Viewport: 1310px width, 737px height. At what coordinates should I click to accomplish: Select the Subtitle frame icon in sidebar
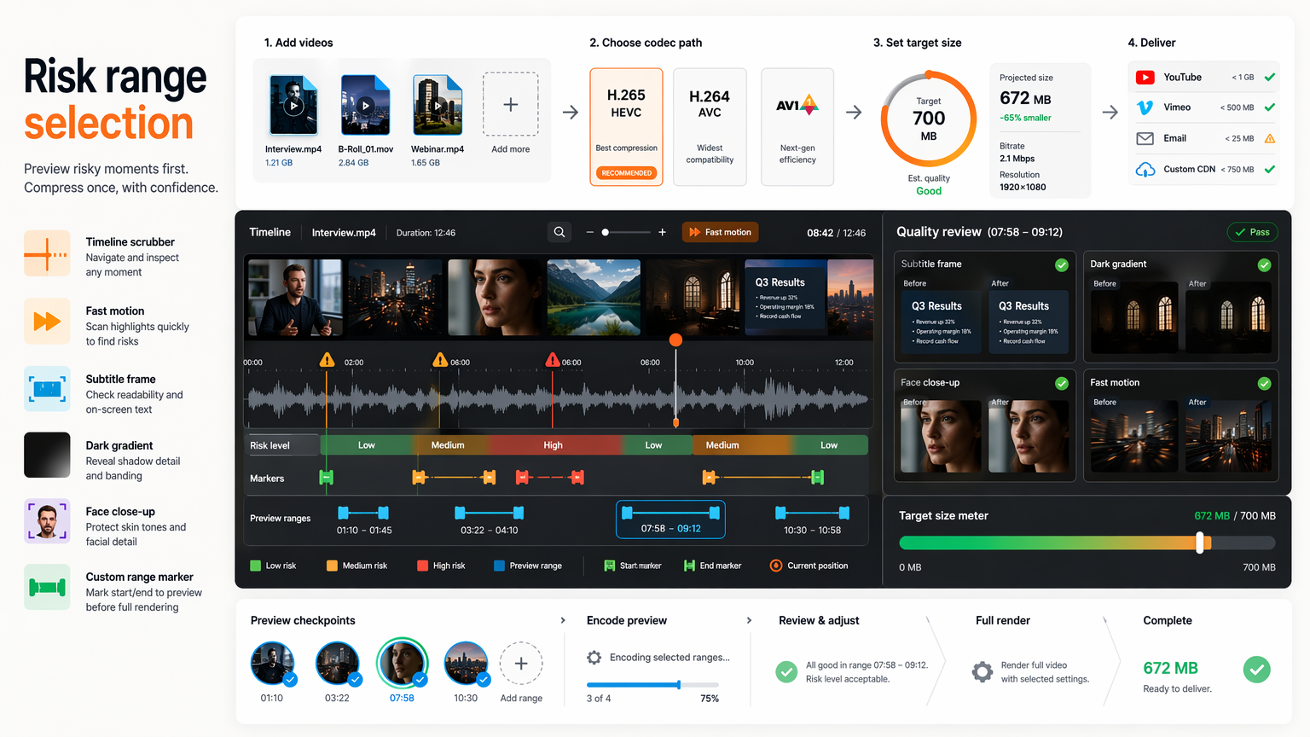coord(47,389)
